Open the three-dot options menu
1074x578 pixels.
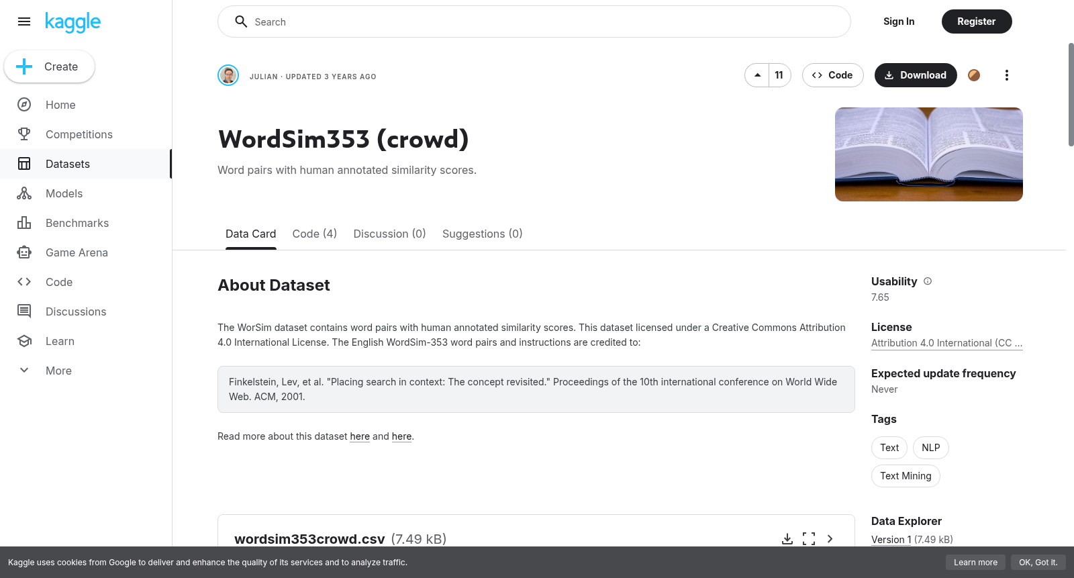(1007, 75)
